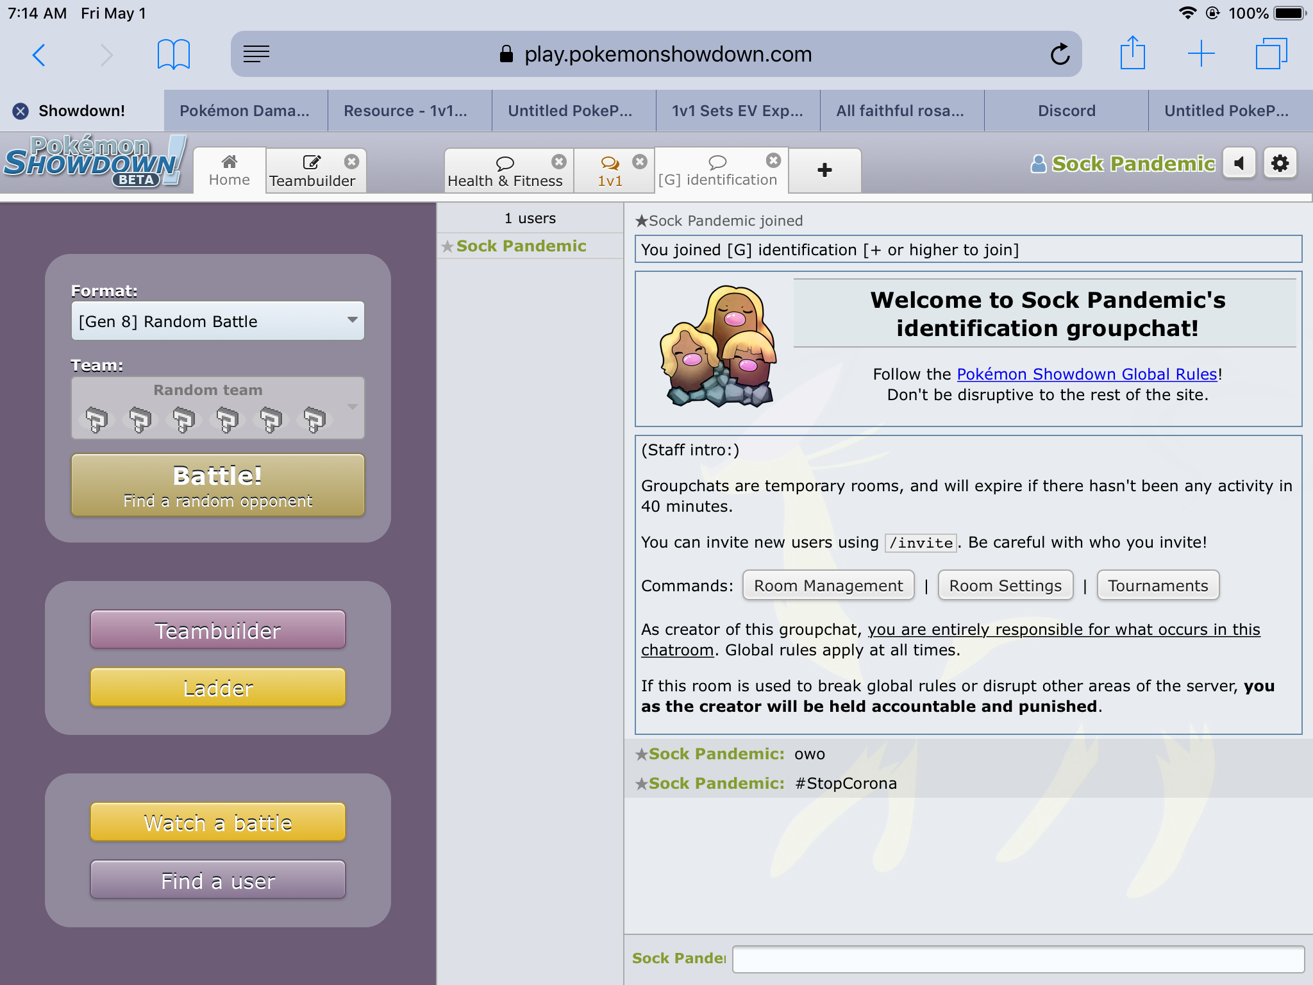
Task: Open Pokémon Showdown Global Rules link
Action: 1087,374
